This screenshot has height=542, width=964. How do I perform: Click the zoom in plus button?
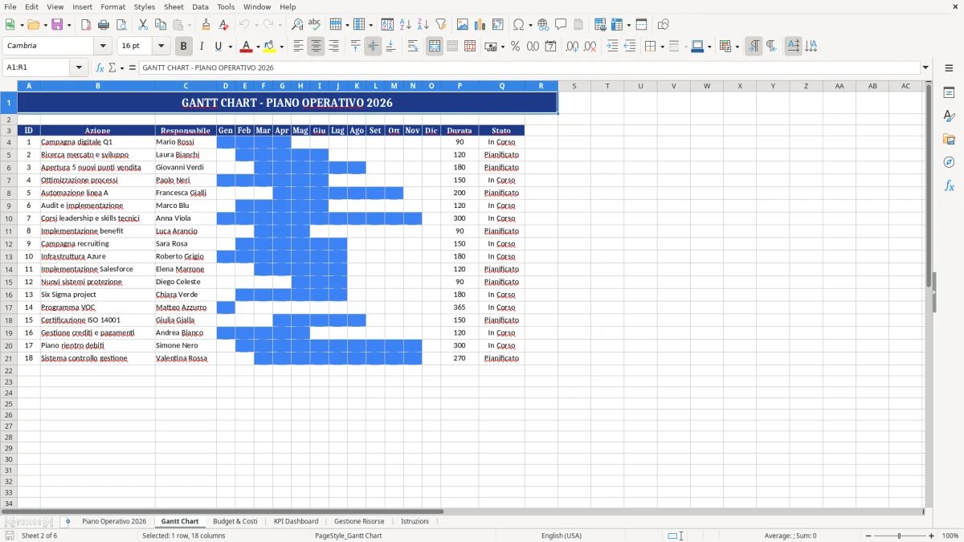pyautogui.click(x=932, y=536)
